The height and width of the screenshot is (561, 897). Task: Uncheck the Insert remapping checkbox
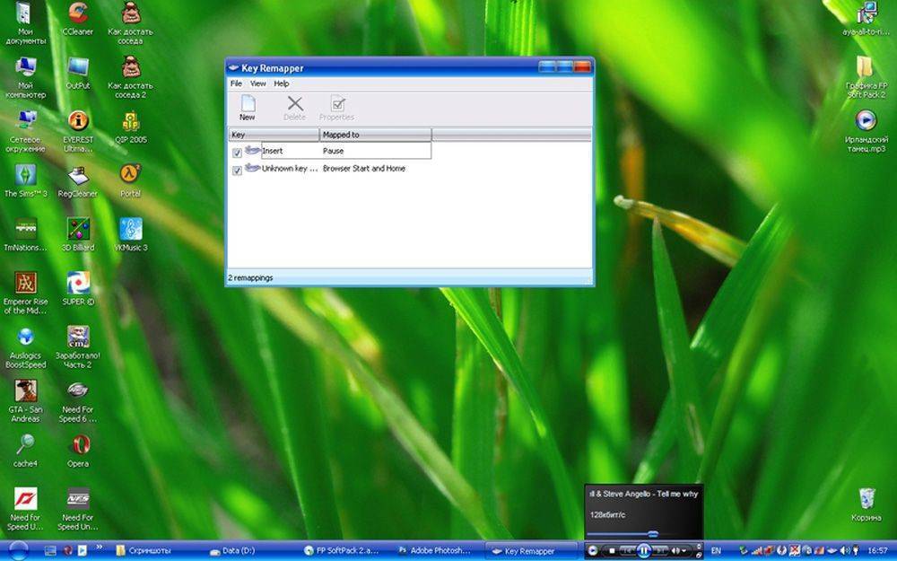pos(237,153)
